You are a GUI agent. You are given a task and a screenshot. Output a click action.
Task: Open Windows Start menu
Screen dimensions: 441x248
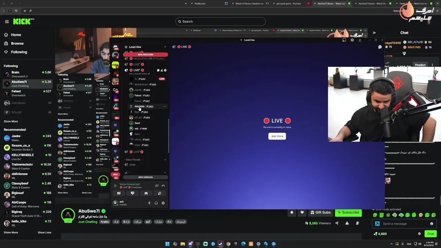click(167, 244)
